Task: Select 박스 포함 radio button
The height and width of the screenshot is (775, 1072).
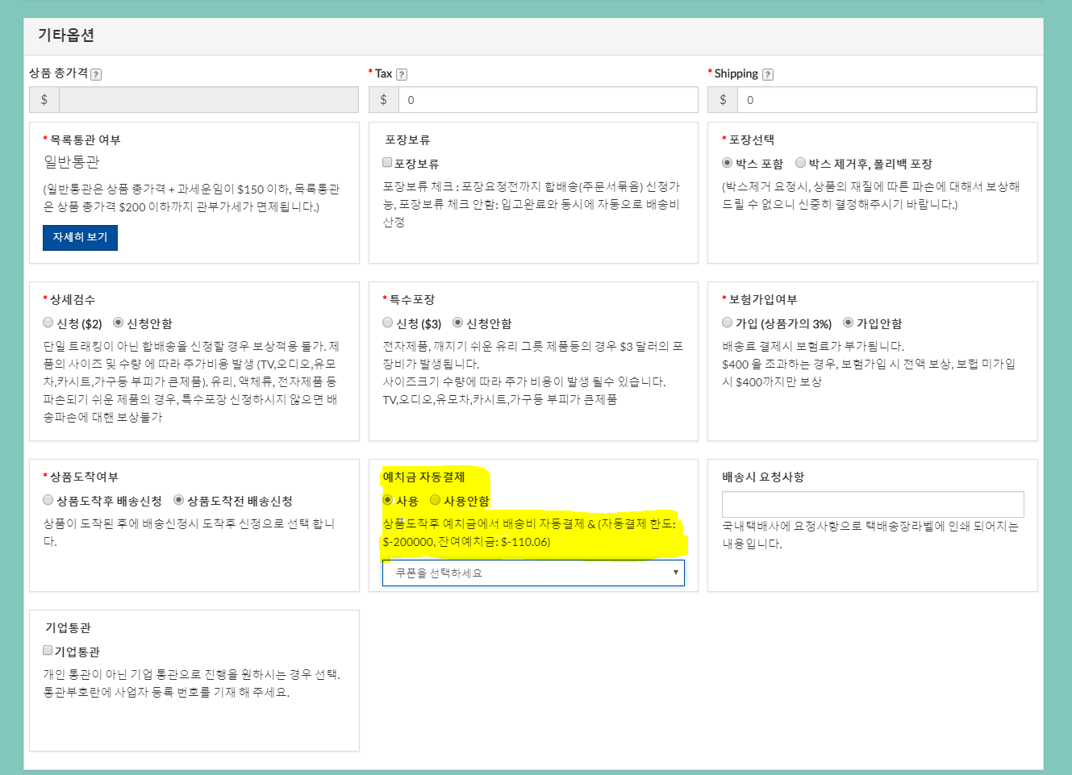Action: 727,163
